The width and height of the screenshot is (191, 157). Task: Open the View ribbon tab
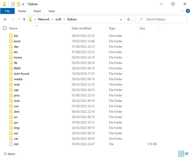point(51,11)
